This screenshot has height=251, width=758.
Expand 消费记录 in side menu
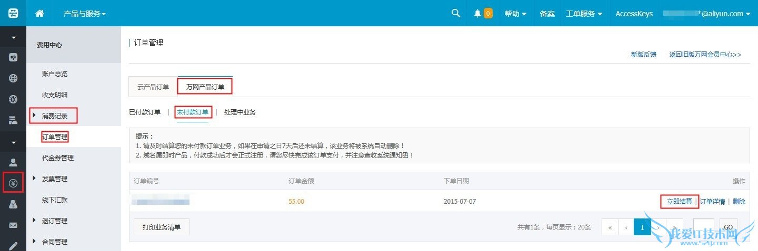(55, 116)
